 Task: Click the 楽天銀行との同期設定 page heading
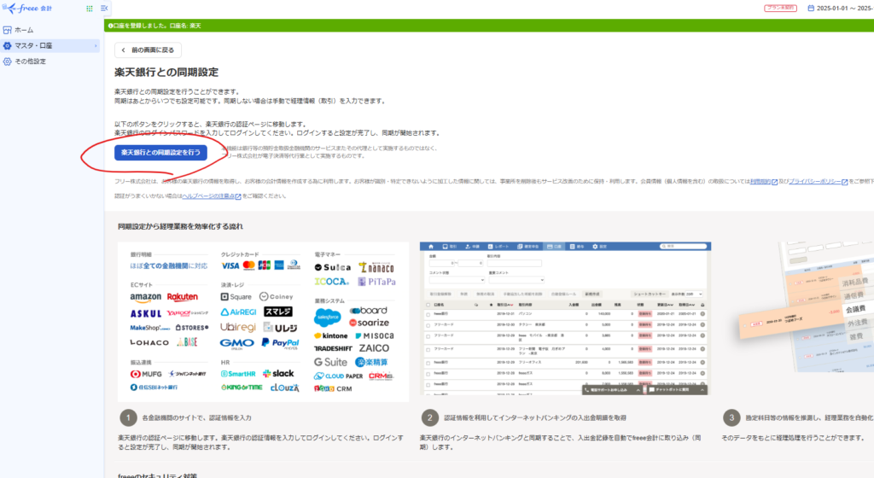[x=166, y=73]
